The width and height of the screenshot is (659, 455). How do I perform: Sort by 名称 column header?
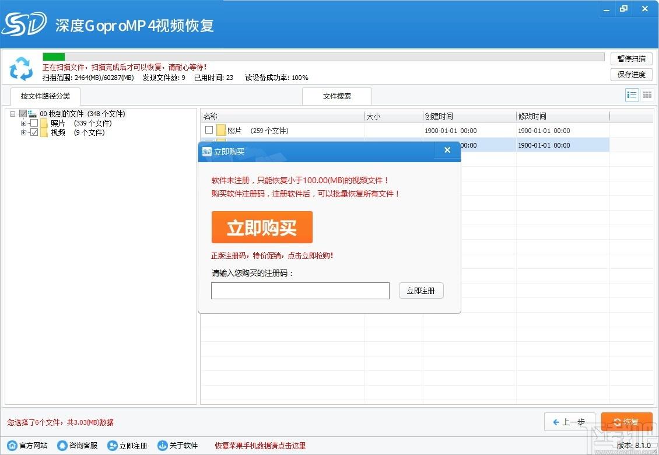[x=282, y=116]
